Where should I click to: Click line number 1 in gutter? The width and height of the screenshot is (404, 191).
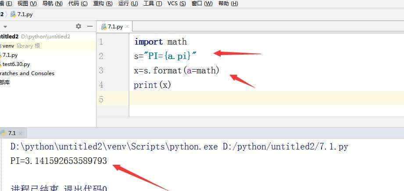tap(101, 42)
